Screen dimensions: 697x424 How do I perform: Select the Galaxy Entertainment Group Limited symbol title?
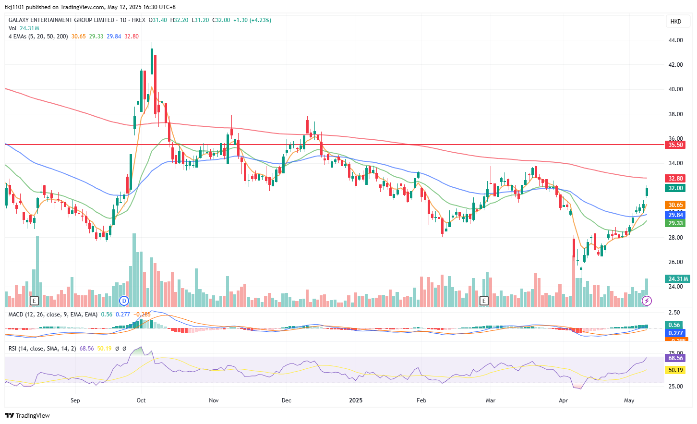(x=61, y=20)
